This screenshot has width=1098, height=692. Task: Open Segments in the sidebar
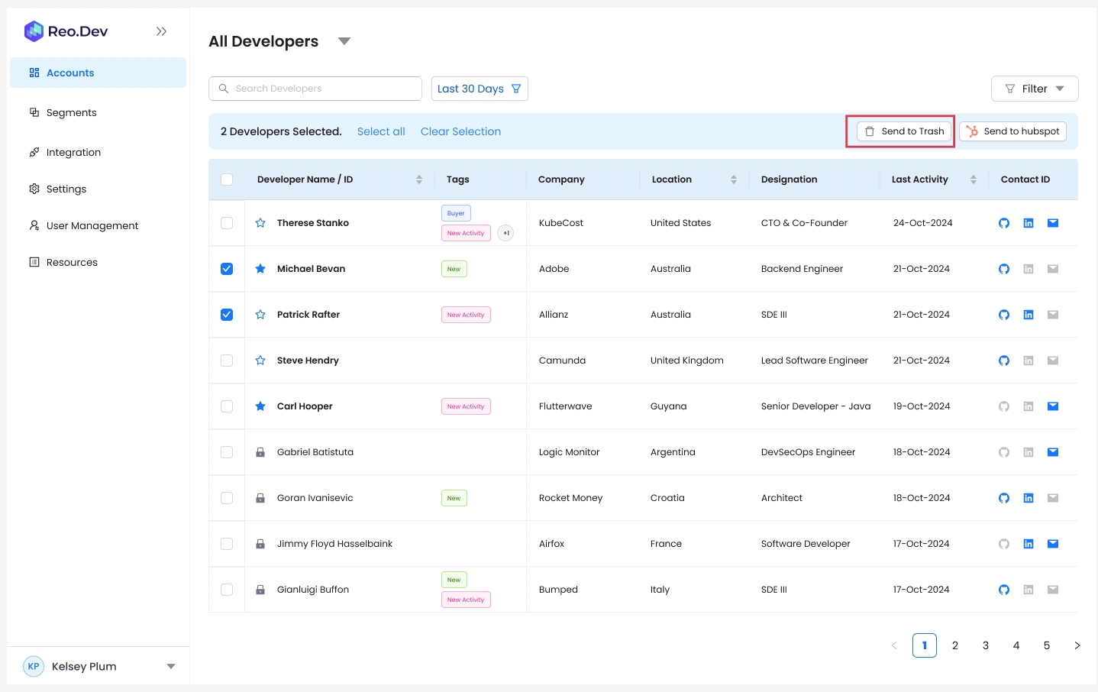tap(72, 112)
